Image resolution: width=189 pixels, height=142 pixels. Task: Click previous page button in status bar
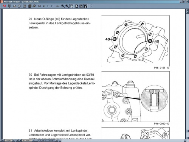[x=20, y=140]
